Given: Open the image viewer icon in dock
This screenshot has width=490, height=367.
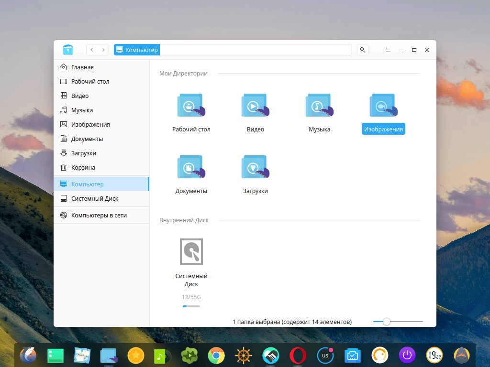Looking at the screenshot, I should click(x=82, y=356).
